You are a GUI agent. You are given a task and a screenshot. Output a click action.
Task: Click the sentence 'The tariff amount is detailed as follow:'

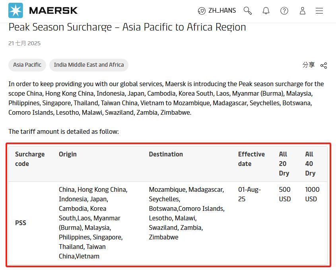click(64, 131)
